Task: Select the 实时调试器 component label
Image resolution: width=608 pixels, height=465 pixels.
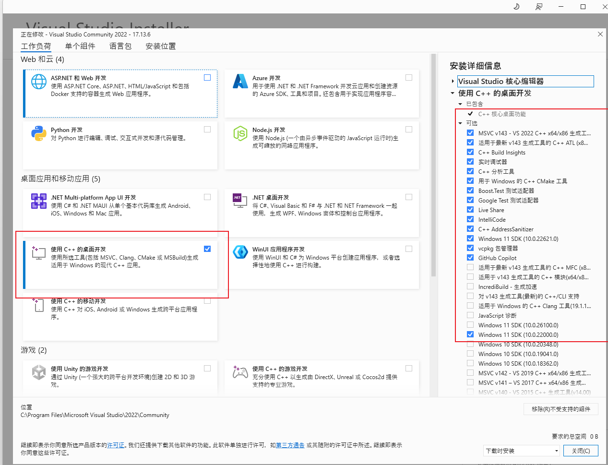Action: tap(493, 162)
